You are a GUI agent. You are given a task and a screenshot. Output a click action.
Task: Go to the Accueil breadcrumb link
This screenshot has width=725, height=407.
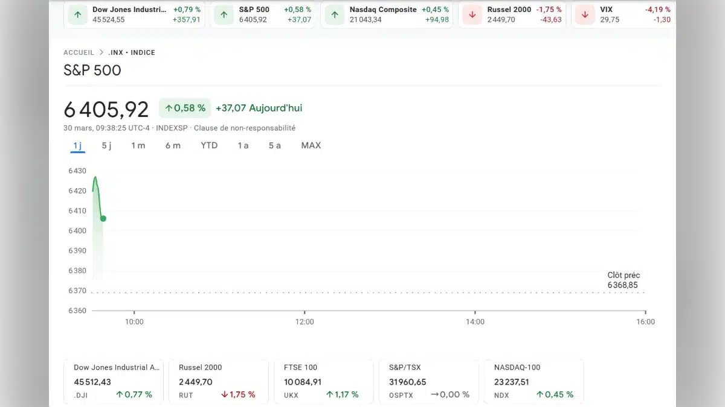pos(79,52)
